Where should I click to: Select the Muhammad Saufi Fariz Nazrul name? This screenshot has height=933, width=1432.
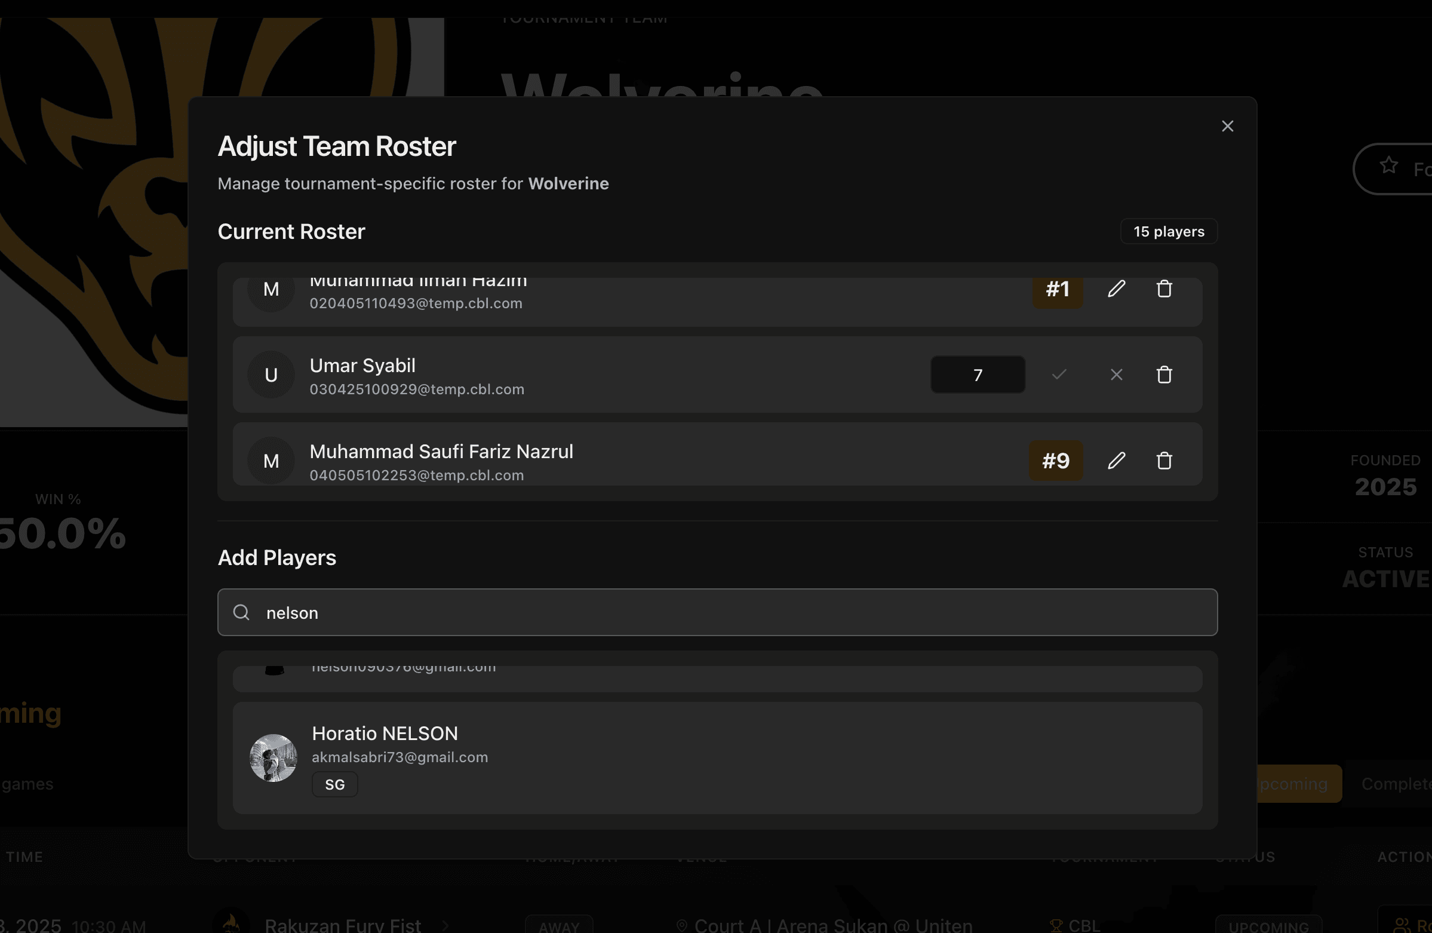point(441,451)
